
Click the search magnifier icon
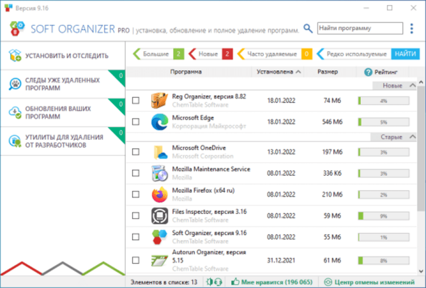(308, 28)
